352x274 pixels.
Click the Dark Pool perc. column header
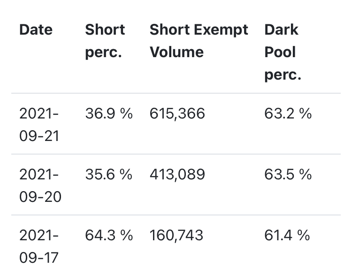coord(283,52)
